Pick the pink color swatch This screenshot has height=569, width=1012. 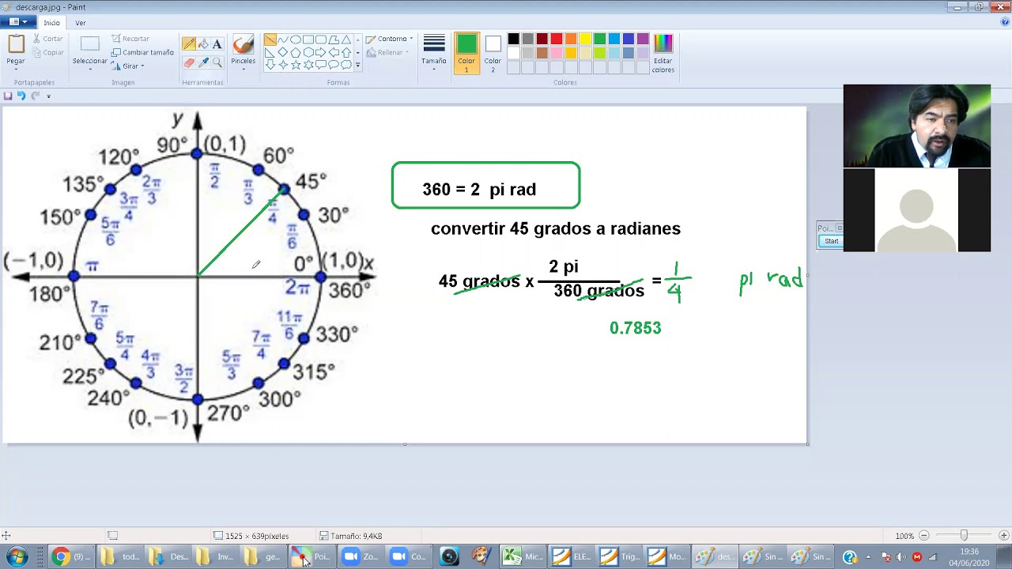coord(557,53)
